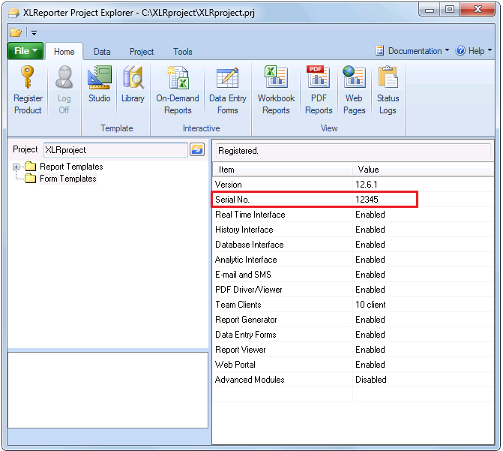
Task: Click the XLReporter title bar app icon
Action: click(x=13, y=13)
